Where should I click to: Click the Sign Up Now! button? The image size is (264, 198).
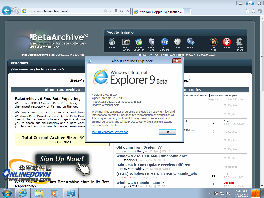(x=62, y=159)
